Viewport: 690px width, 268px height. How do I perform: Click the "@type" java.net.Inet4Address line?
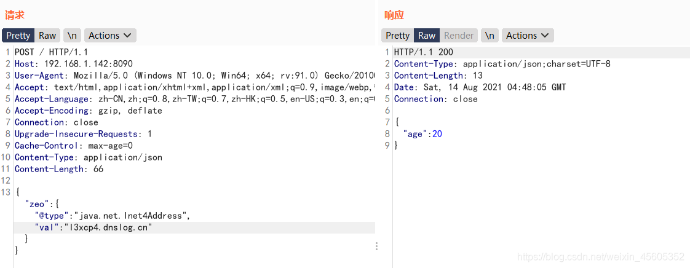(x=112, y=216)
